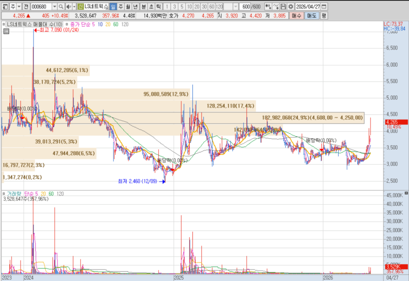Edit the date field 2026/04/27
This screenshot has width=409, height=281.
308,6
